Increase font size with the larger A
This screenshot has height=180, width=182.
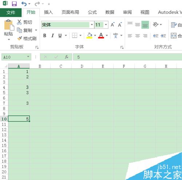coord(113,24)
